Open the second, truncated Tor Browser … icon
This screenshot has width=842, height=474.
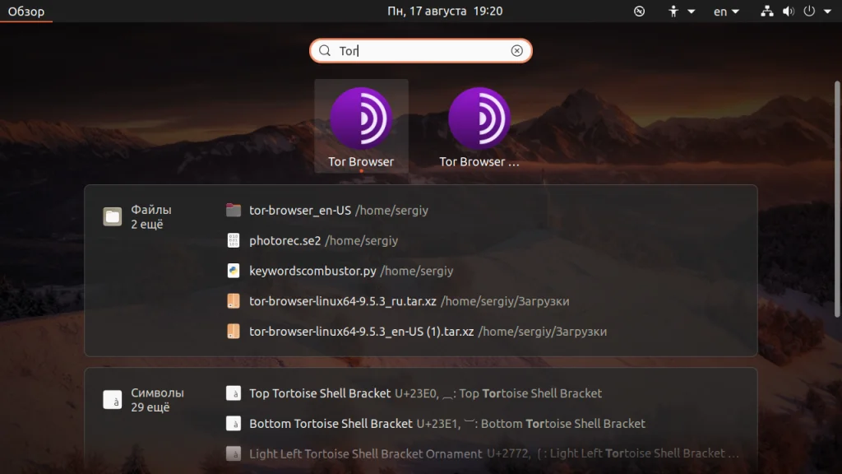(479, 126)
